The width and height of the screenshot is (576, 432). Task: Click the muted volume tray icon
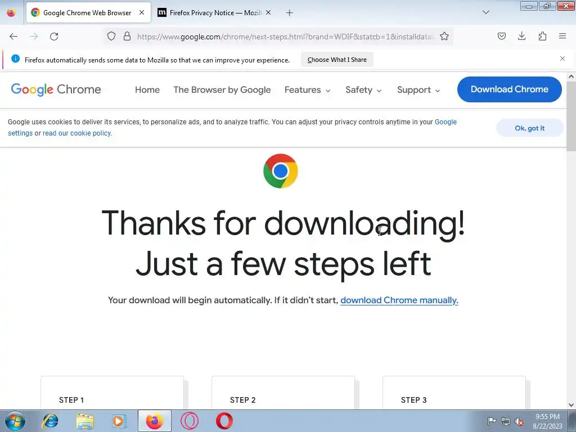(x=519, y=421)
